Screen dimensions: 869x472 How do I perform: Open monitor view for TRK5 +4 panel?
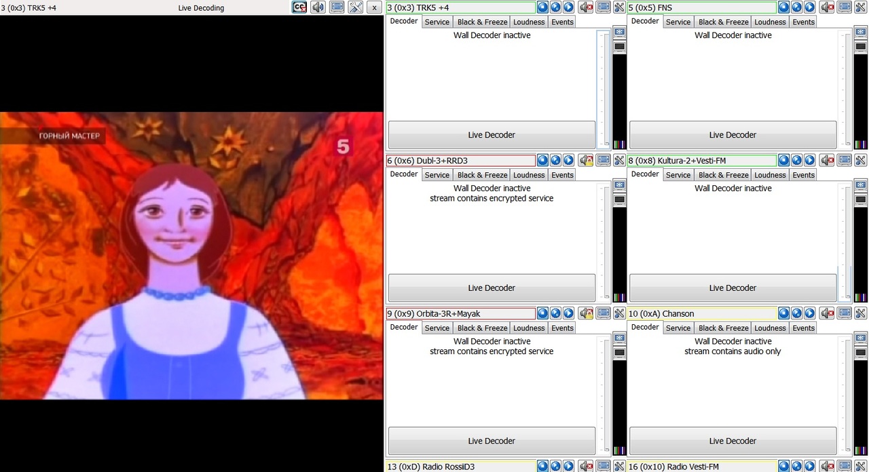click(x=604, y=7)
